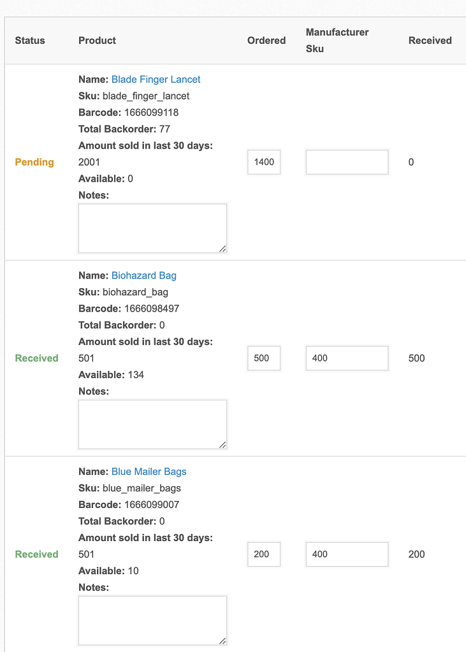Click the Ordered field showing 500

coord(263,358)
